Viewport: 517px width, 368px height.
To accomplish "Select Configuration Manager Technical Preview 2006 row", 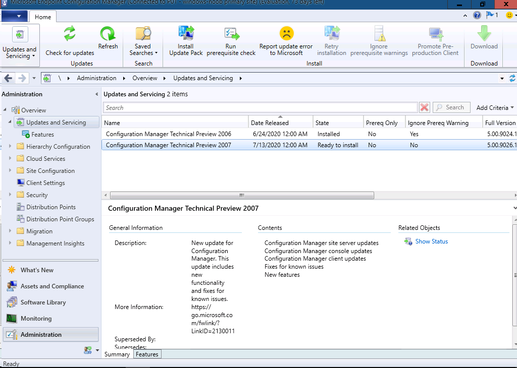I will (309, 134).
